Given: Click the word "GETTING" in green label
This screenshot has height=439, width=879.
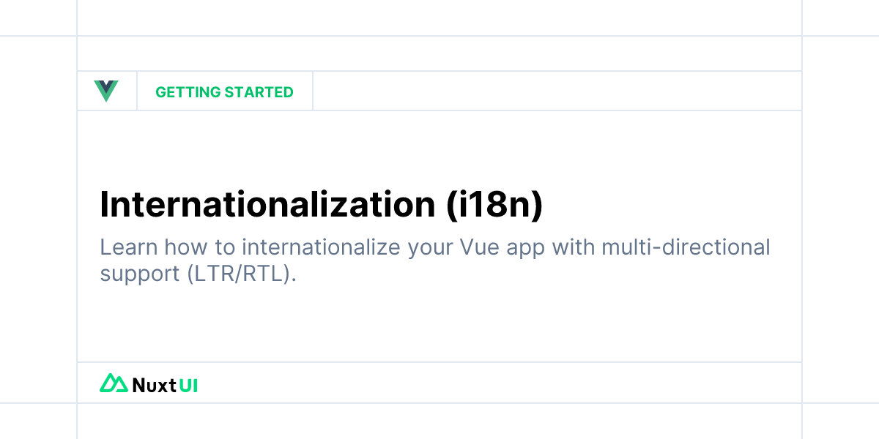Looking at the screenshot, I should click(x=188, y=92).
